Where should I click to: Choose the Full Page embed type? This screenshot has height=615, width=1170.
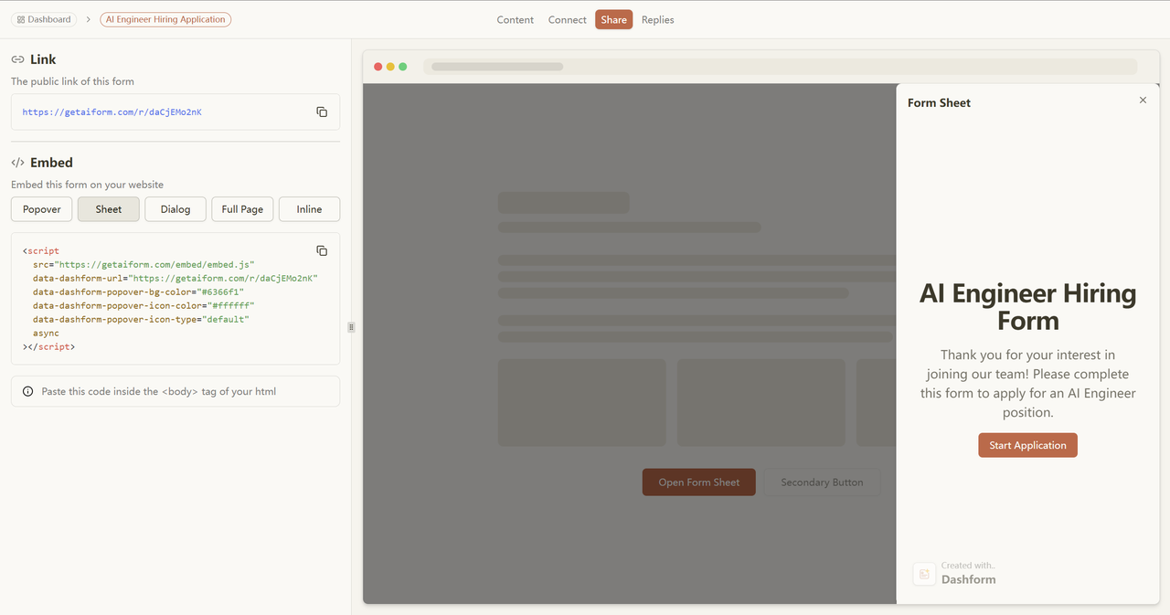point(242,209)
